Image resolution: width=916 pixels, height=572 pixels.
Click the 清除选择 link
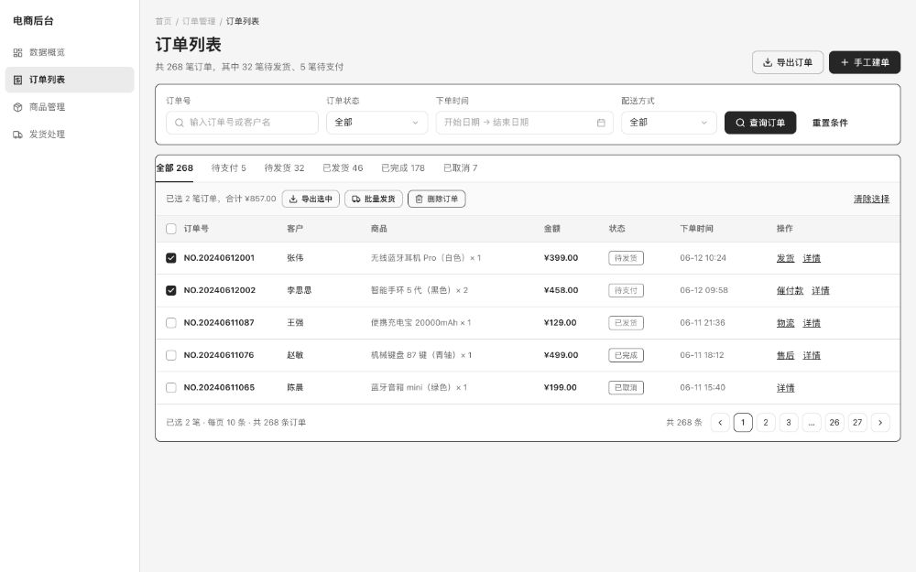coord(871,199)
